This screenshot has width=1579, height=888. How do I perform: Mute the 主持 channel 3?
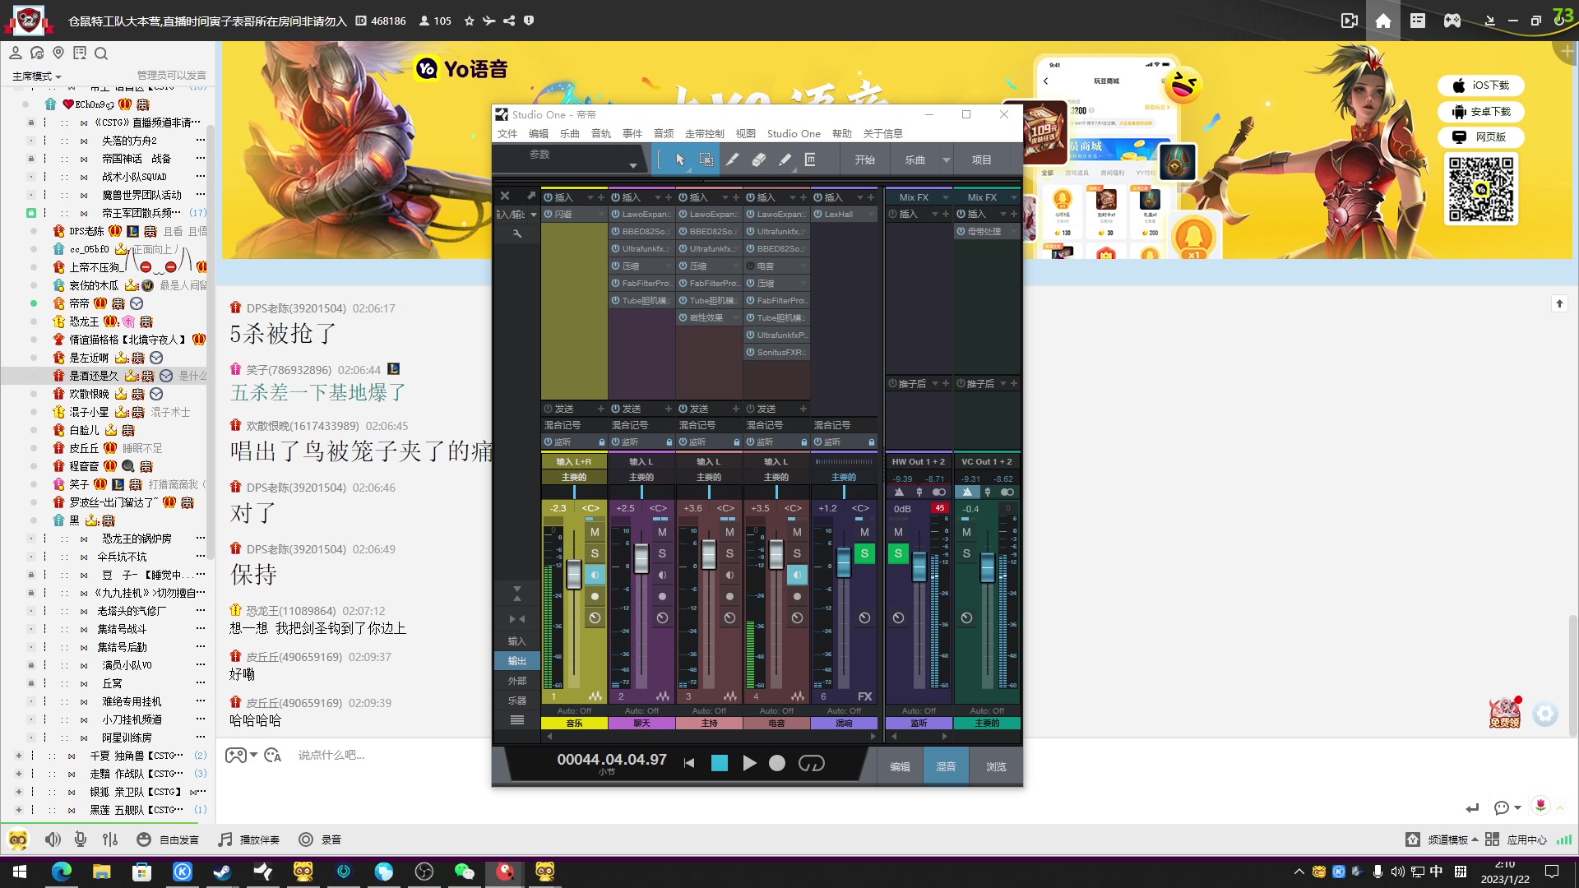coord(729,532)
